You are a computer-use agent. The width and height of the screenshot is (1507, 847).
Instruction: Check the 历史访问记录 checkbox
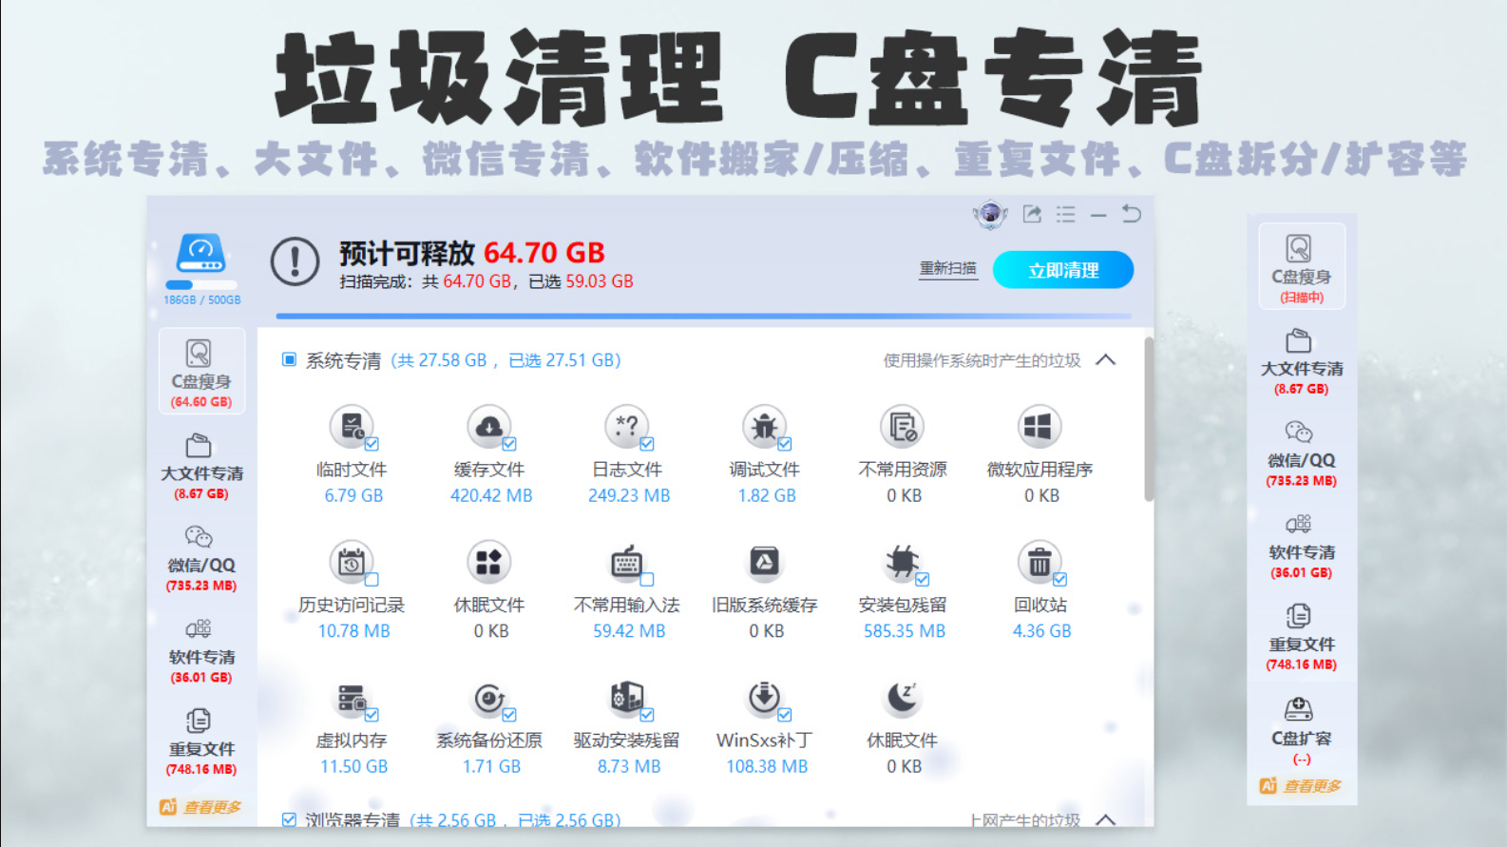(x=372, y=579)
